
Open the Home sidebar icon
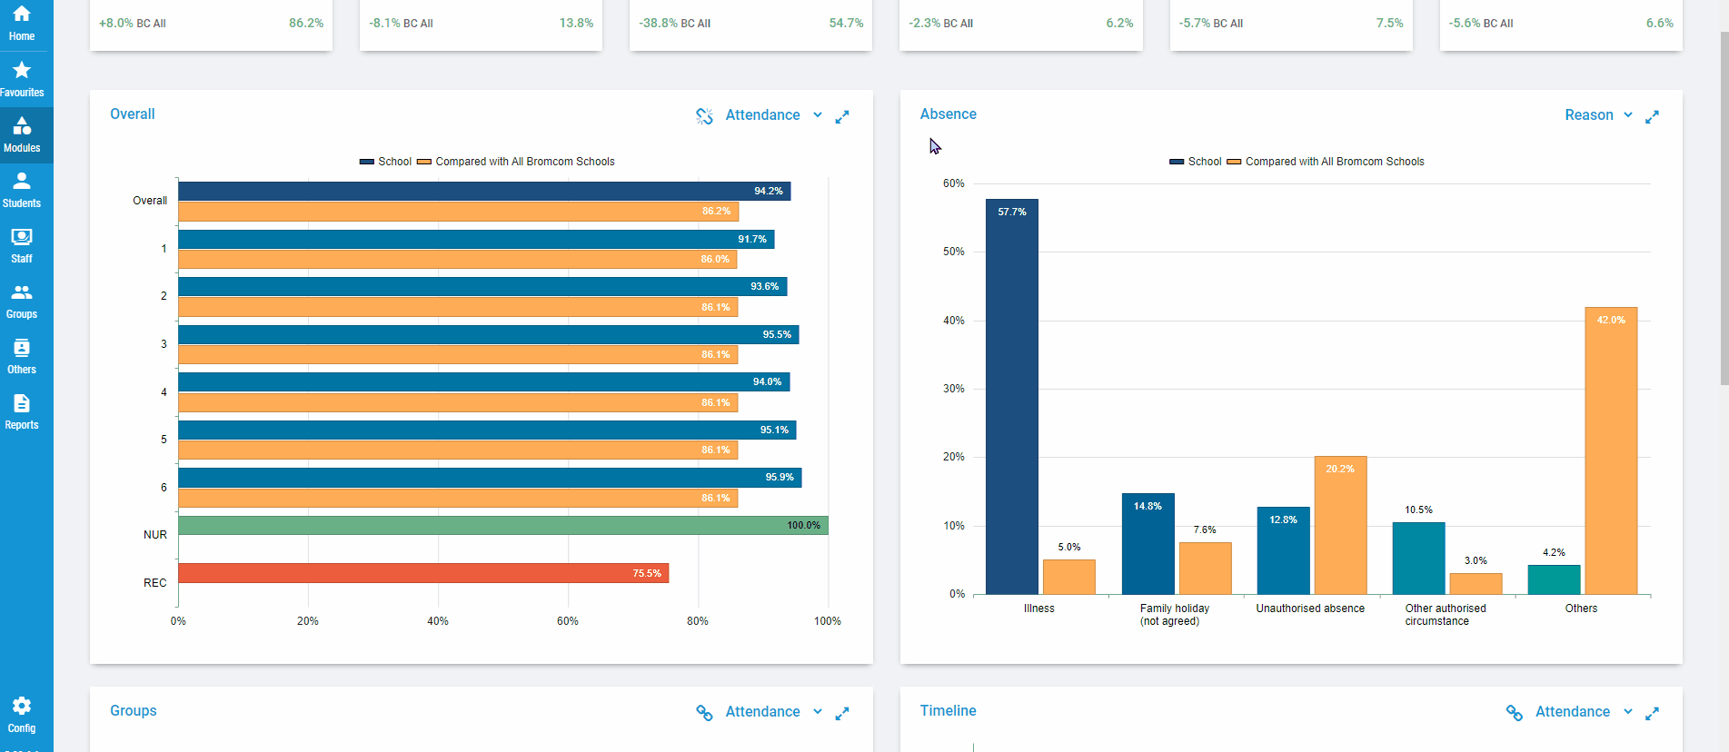coord(22,23)
